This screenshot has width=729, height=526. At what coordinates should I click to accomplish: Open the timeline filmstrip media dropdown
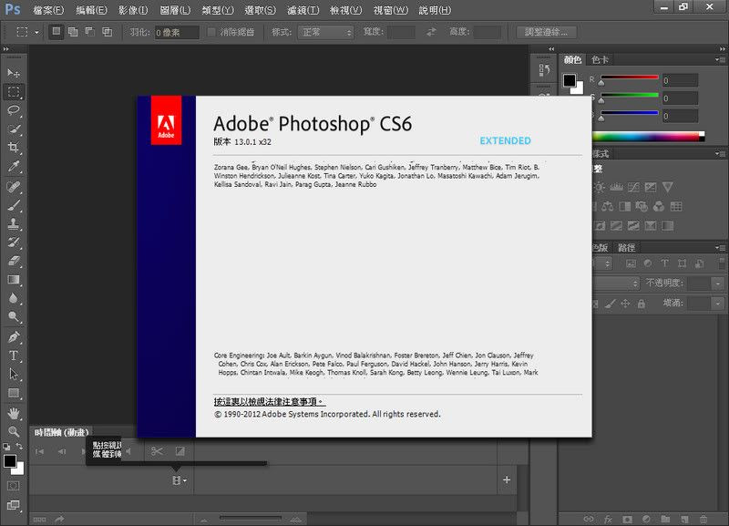click(180, 480)
